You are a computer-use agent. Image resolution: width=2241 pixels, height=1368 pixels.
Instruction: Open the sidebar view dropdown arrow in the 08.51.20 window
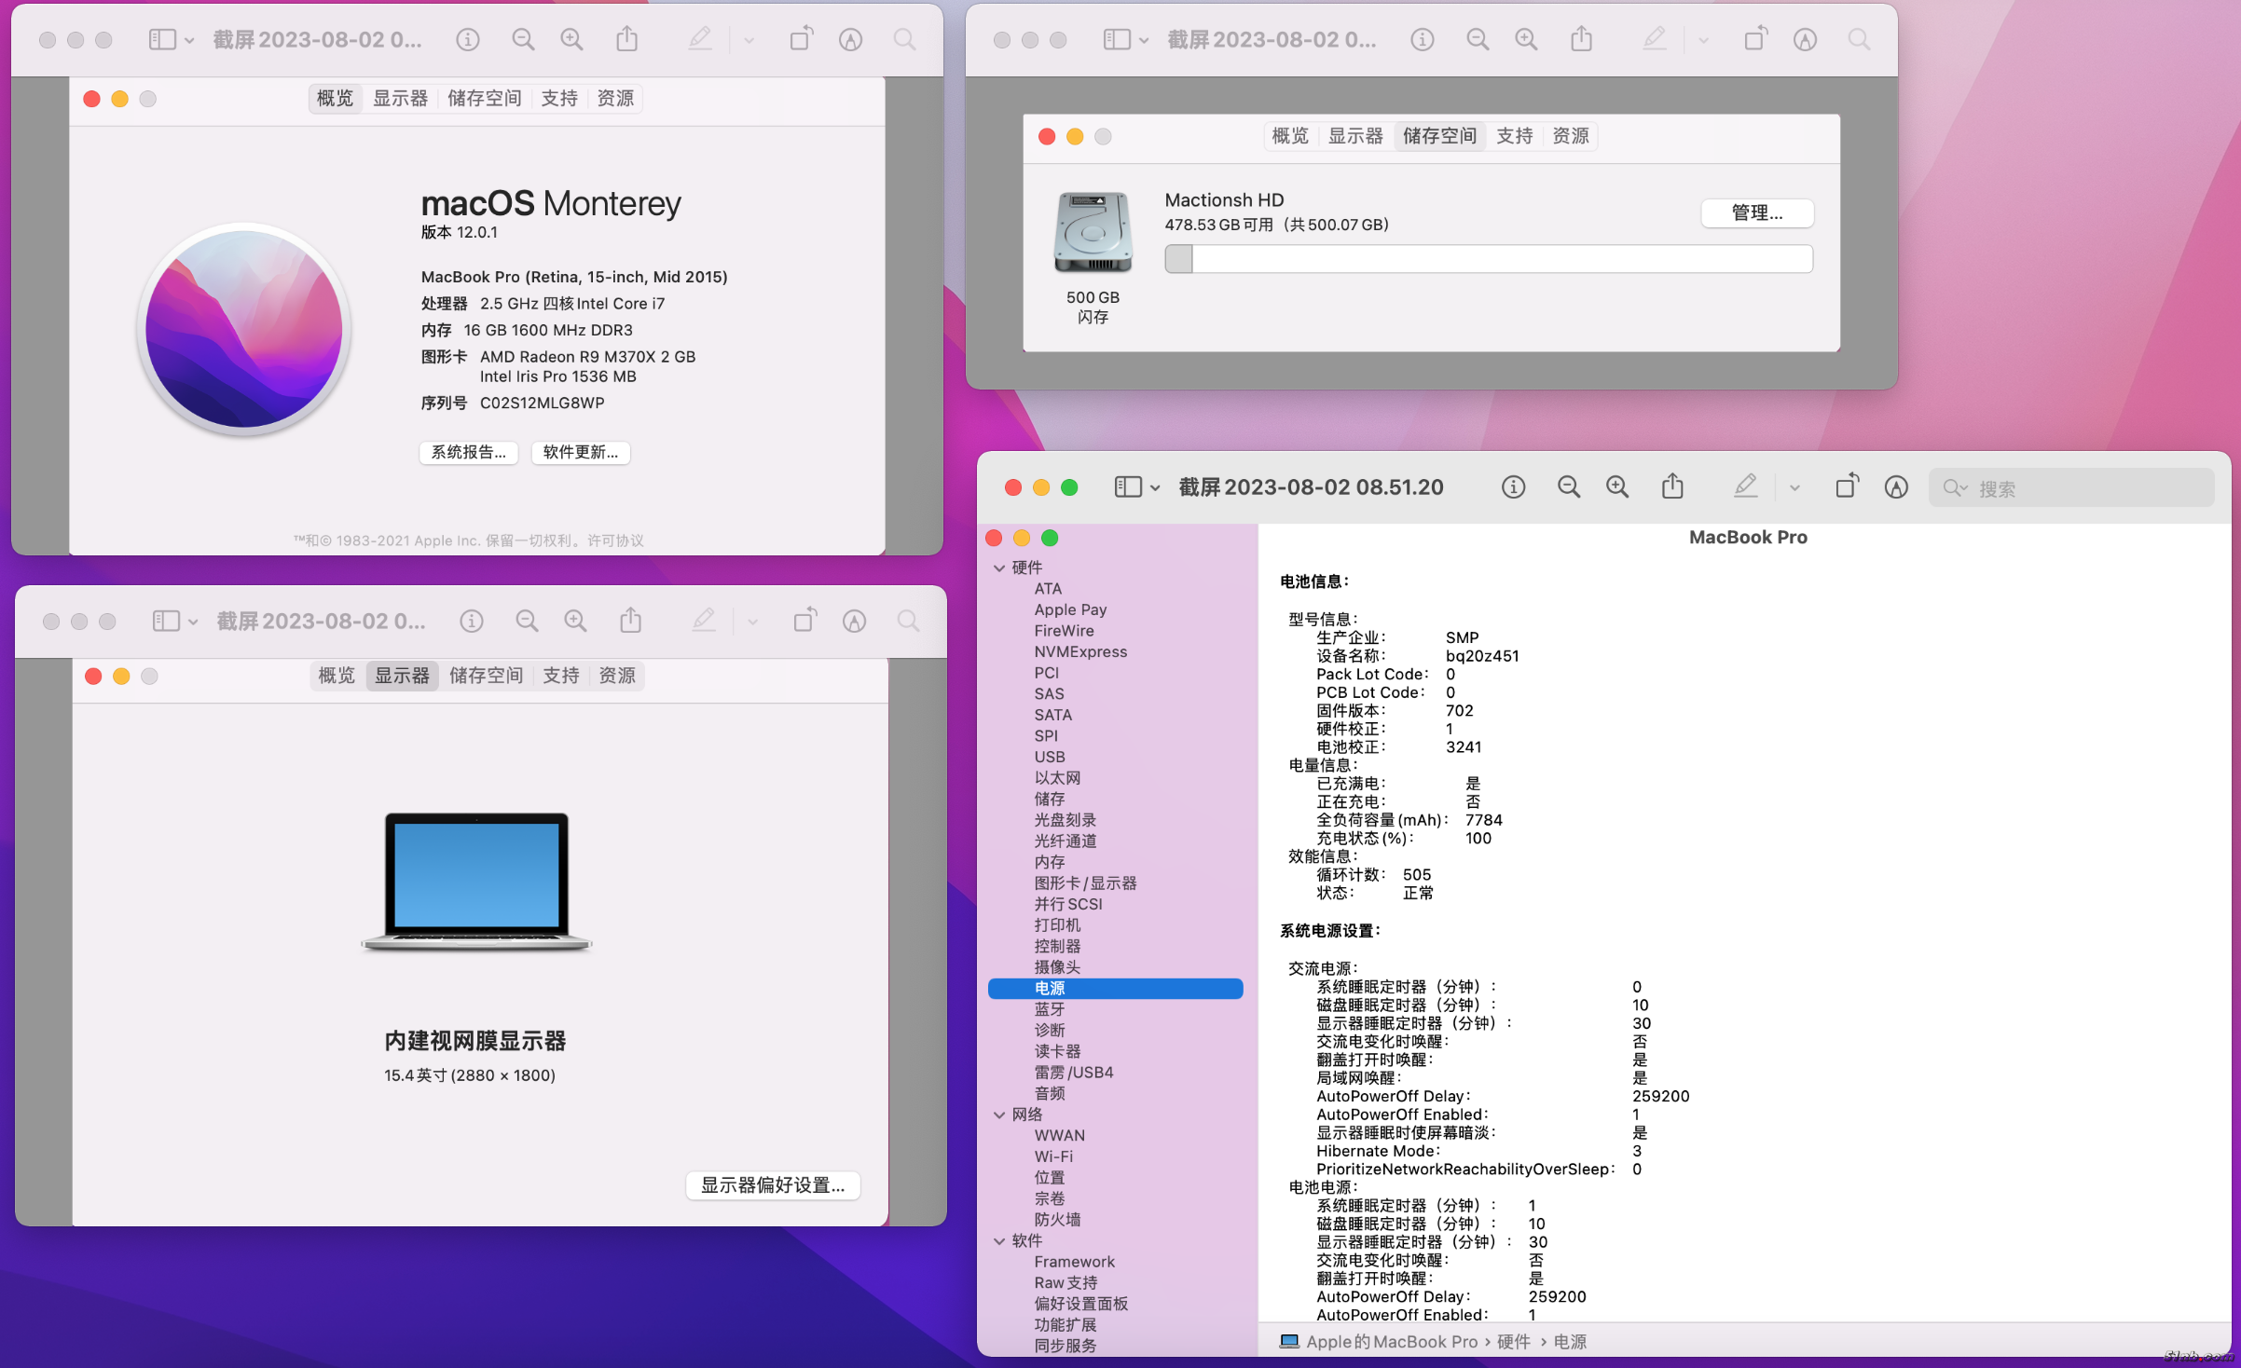(1155, 488)
